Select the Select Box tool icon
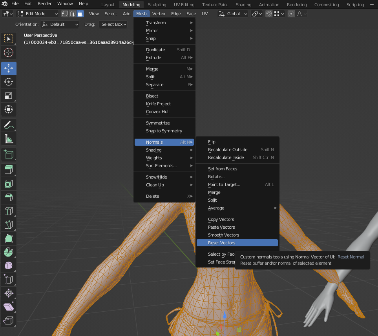 (9, 39)
